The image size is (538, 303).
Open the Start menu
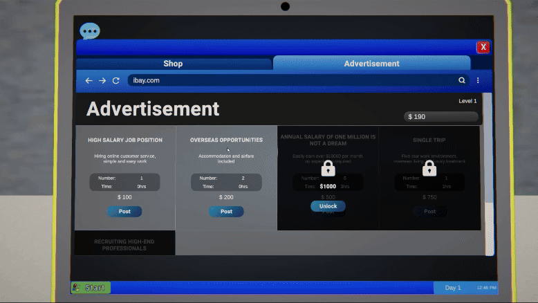click(91, 287)
